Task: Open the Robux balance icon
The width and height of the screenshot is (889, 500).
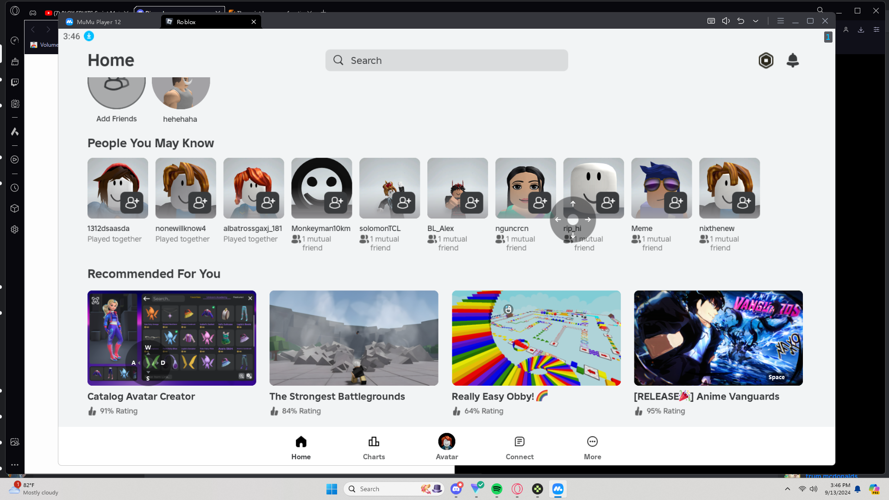Action: [x=766, y=60]
